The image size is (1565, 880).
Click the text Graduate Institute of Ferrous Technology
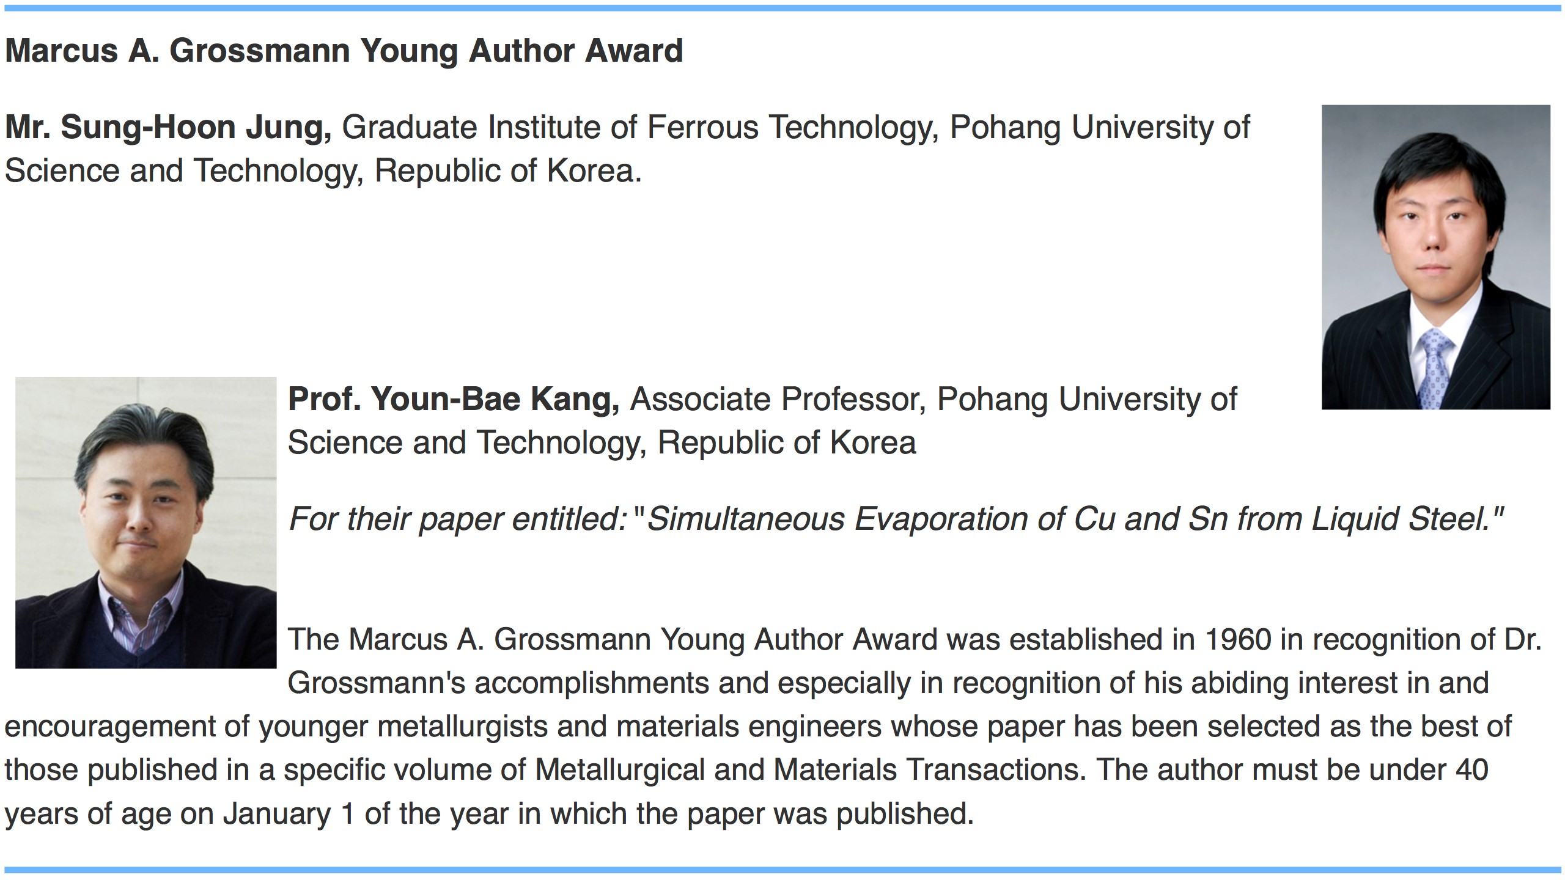(x=640, y=128)
